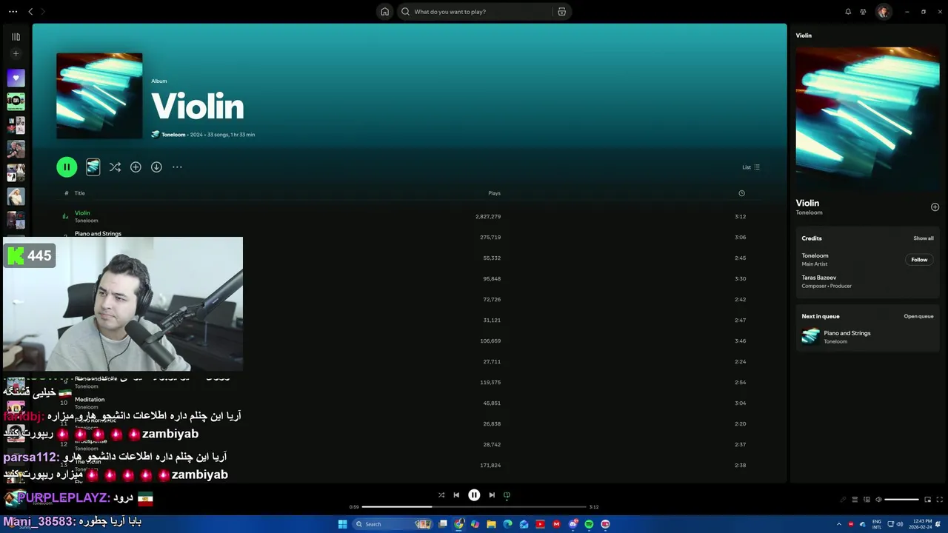Enter full screen mode
The width and height of the screenshot is (948, 533).
coord(940,500)
